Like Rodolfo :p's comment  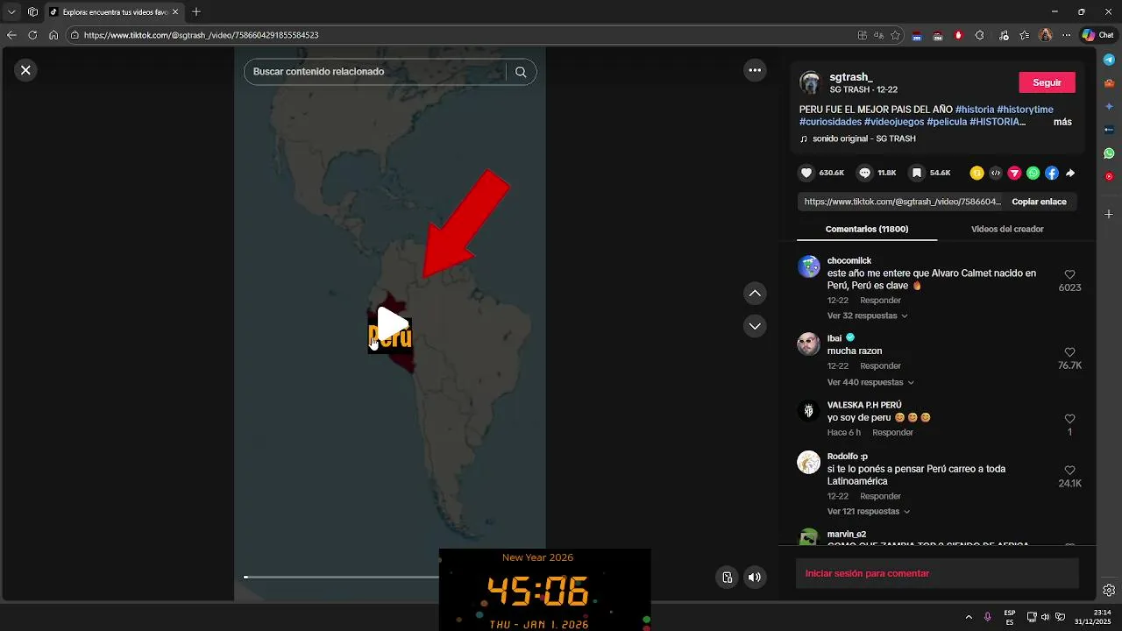click(1069, 471)
